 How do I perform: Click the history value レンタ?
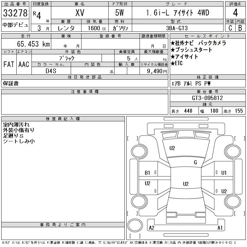tap(66, 28)
